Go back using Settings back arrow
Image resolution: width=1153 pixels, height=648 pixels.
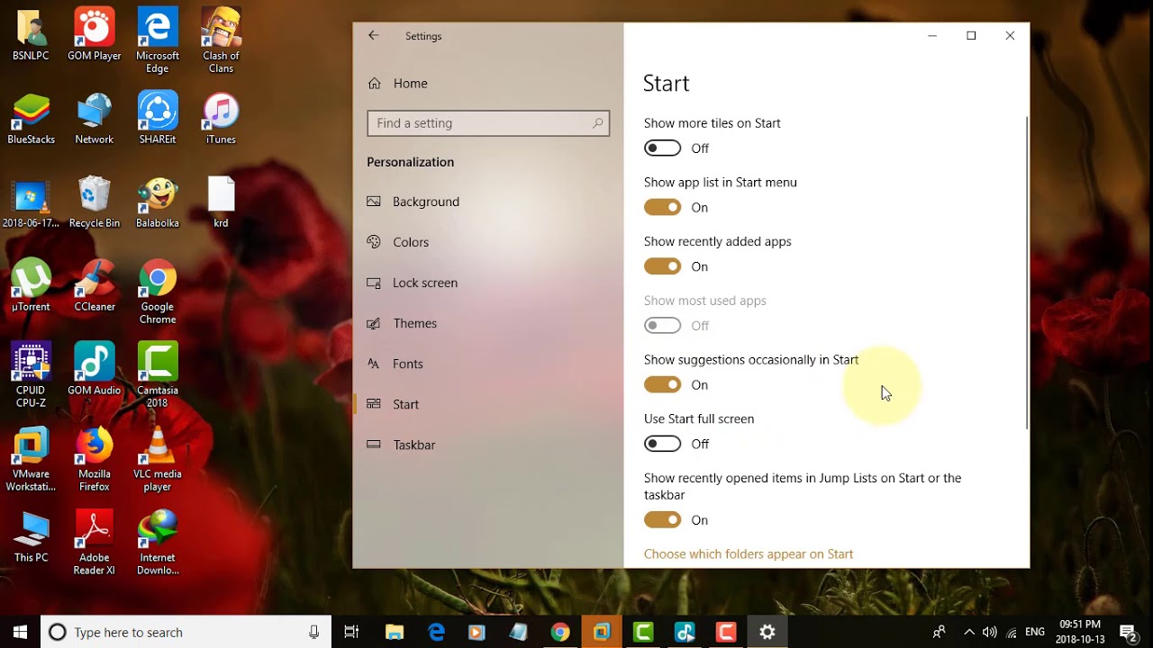[x=374, y=36]
